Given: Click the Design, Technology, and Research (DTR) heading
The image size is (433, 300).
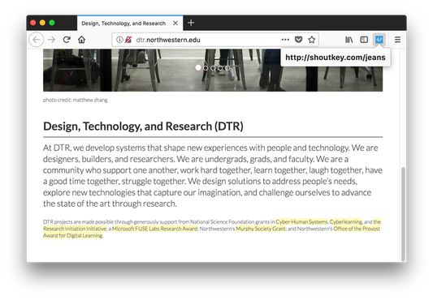Looking at the screenshot, I should click(x=143, y=126).
